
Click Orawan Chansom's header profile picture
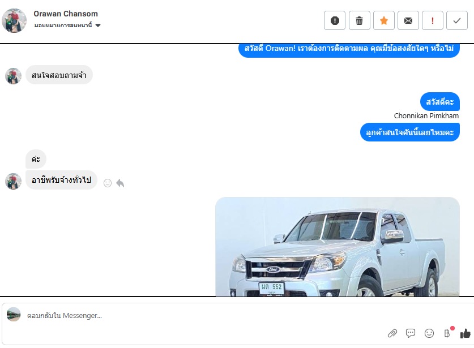pos(14,20)
